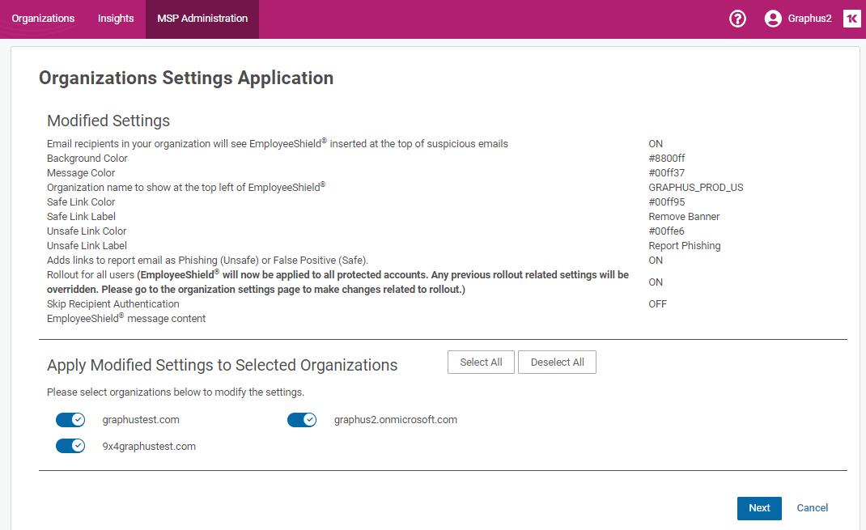Click the Safe Link Color value #00ff95
The width and height of the screenshot is (866, 530).
coord(667,202)
